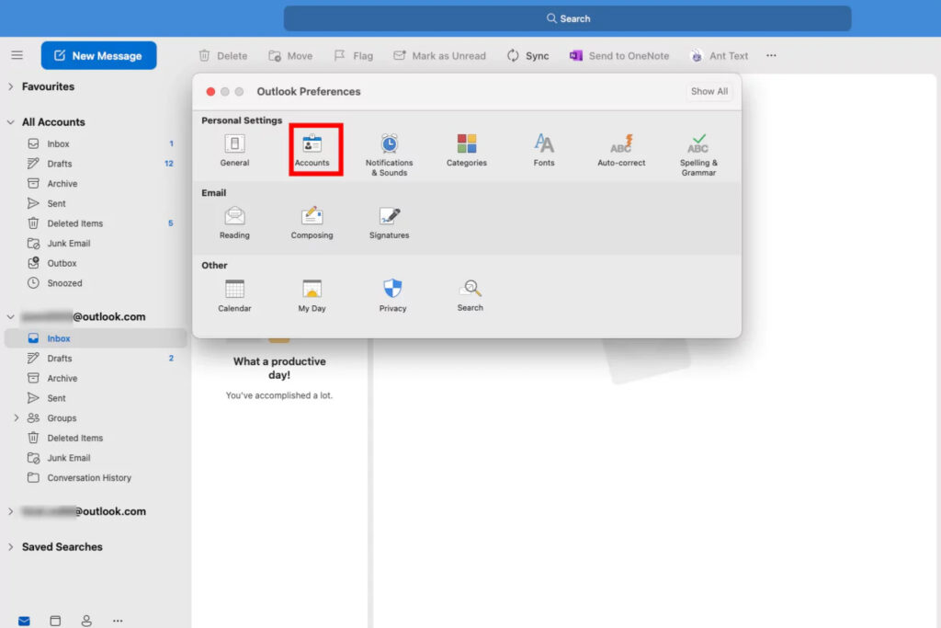
Task: Open Fonts preferences
Action: (x=544, y=150)
